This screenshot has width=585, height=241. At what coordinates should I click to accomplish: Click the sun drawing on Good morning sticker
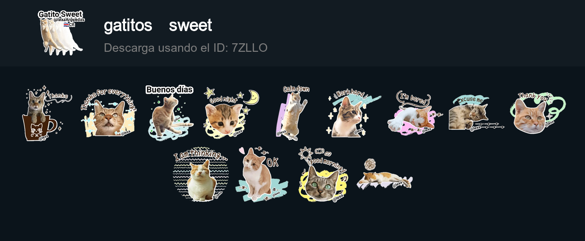coord(306,153)
